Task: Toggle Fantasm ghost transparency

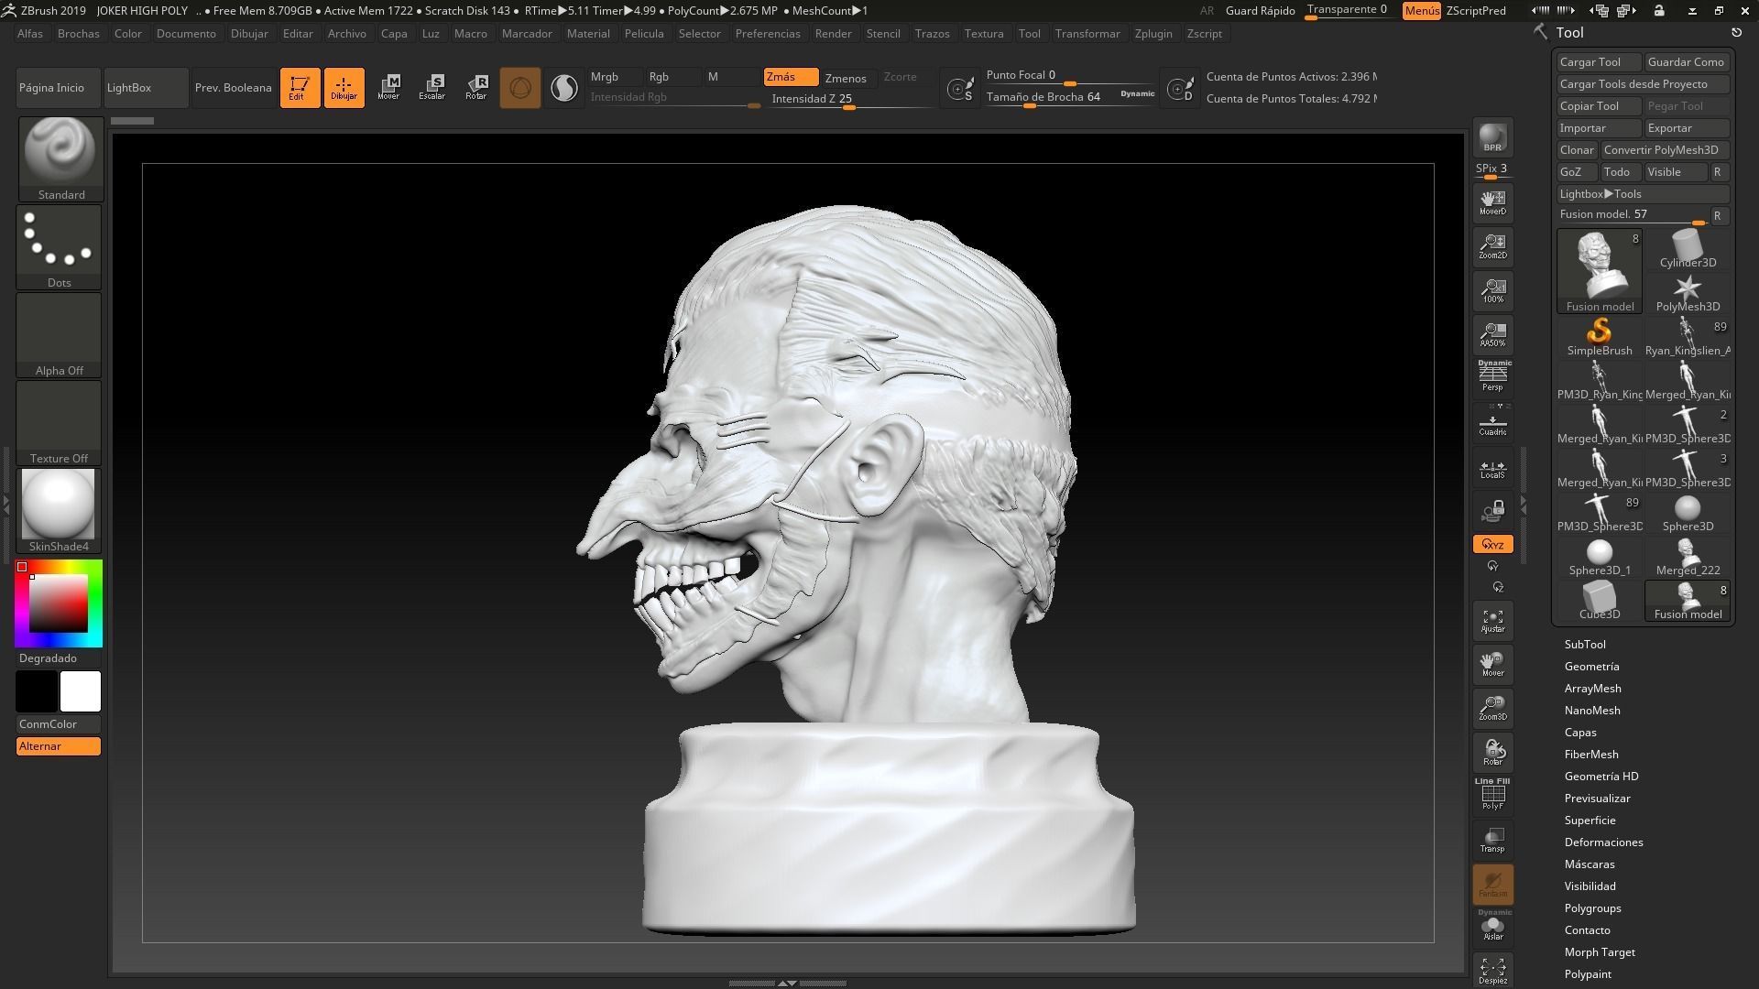Action: [1492, 884]
